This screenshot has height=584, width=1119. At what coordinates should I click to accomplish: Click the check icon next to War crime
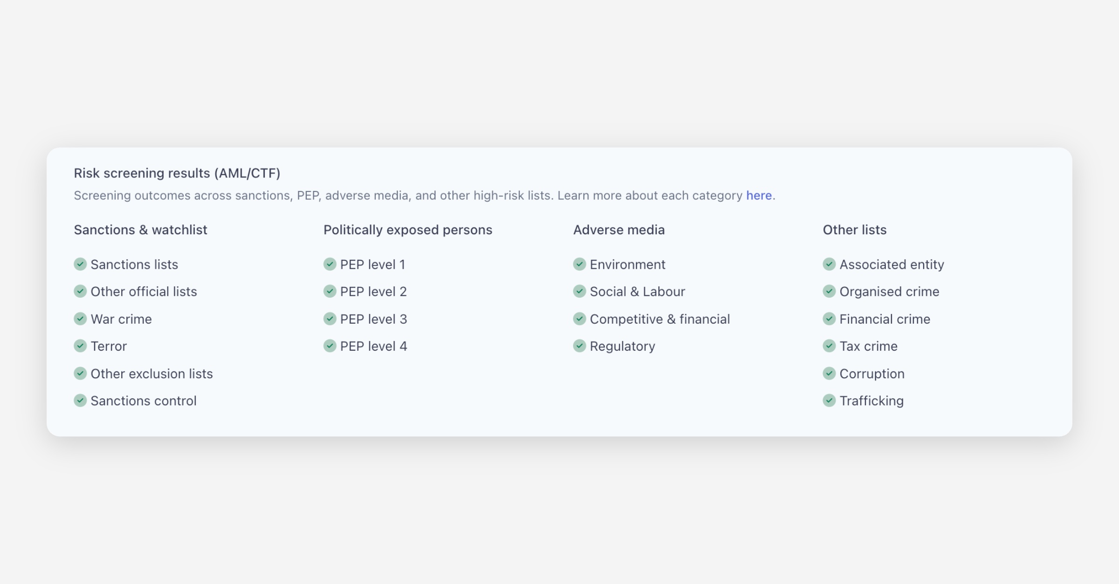click(80, 319)
